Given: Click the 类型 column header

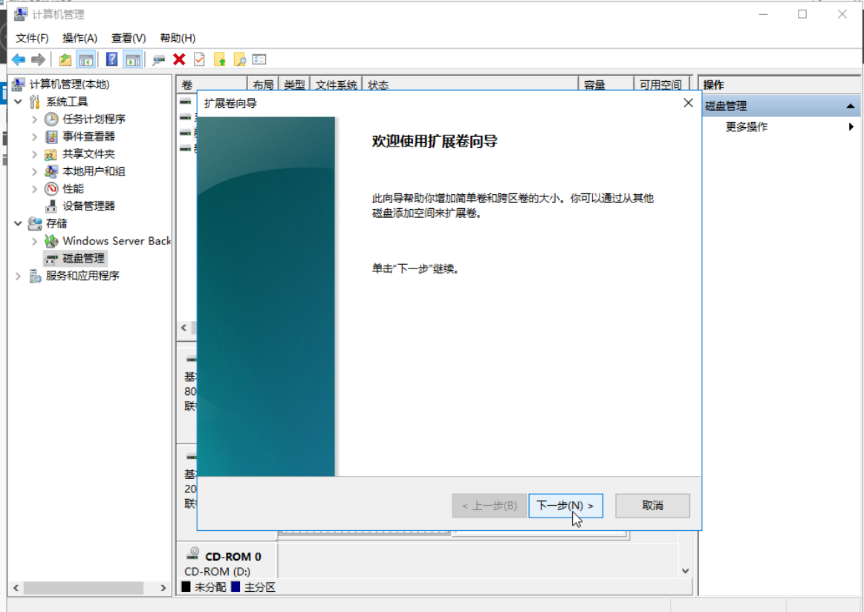Looking at the screenshot, I should click(x=295, y=84).
